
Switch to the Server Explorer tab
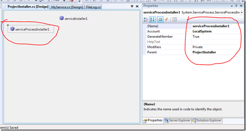coord(177,121)
